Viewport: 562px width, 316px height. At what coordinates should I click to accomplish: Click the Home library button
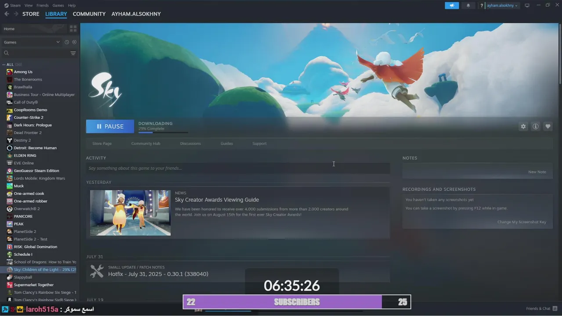pos(34,29)
